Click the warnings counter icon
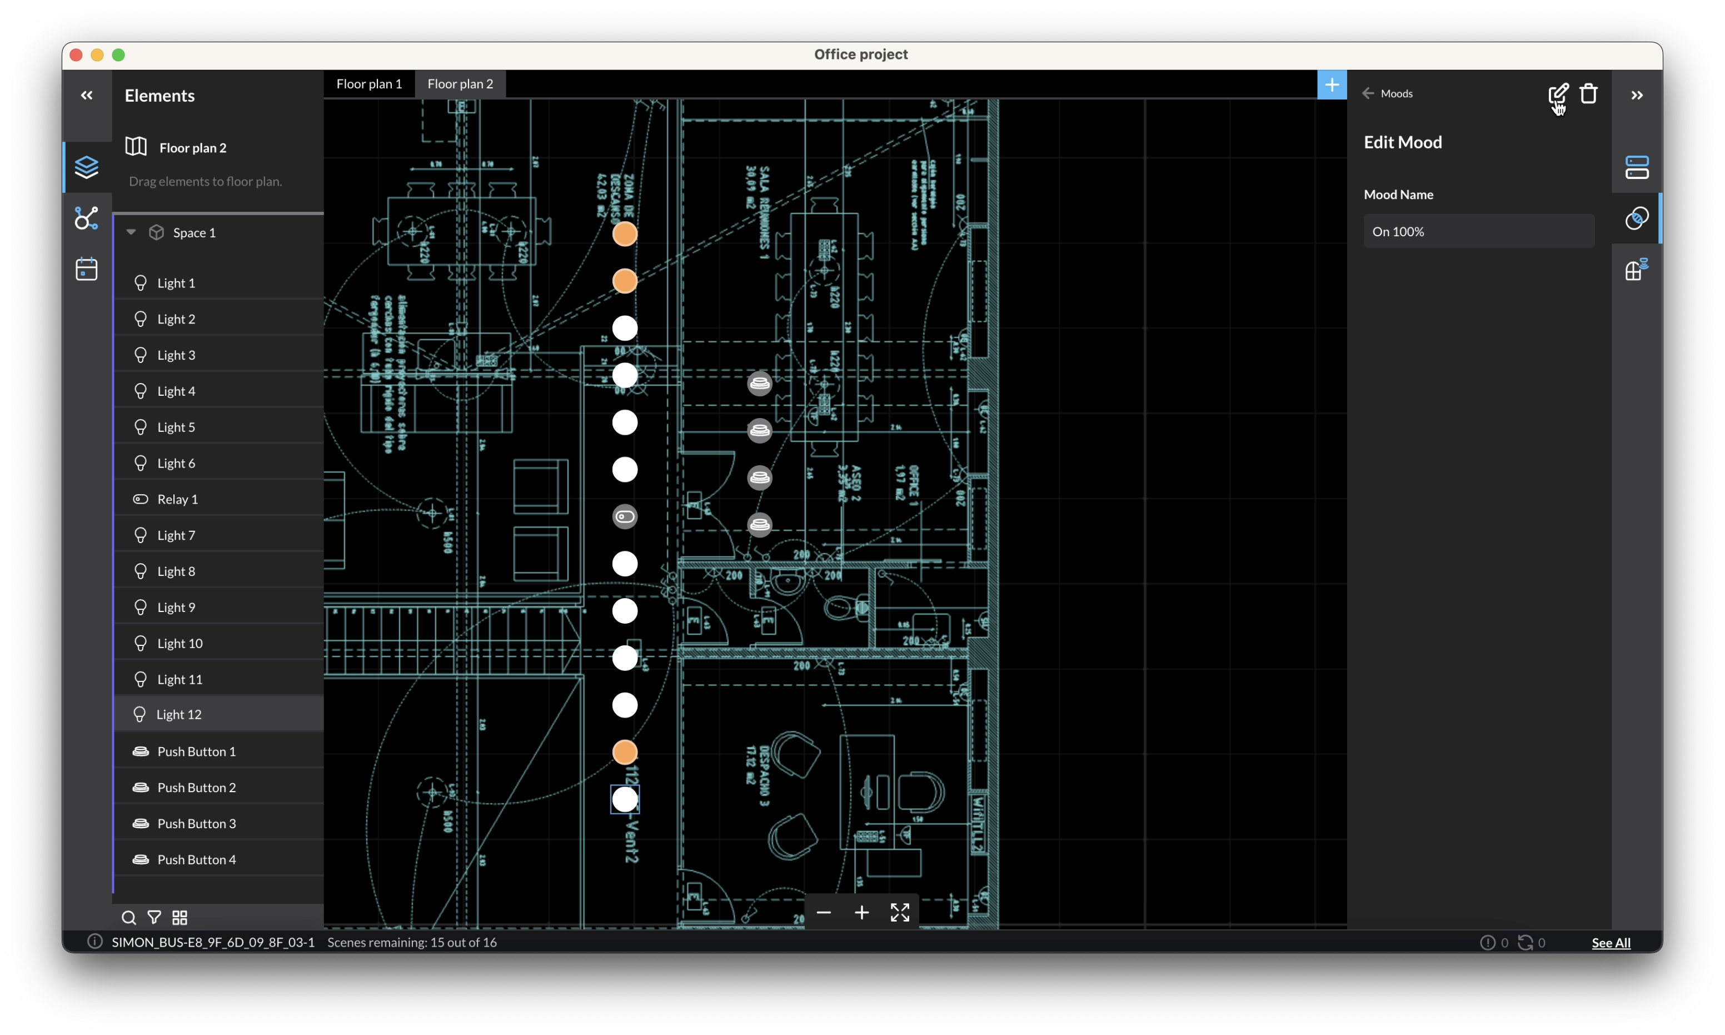The image size is (1725, 1035). pyautogui.click(x=1487, y=942)
